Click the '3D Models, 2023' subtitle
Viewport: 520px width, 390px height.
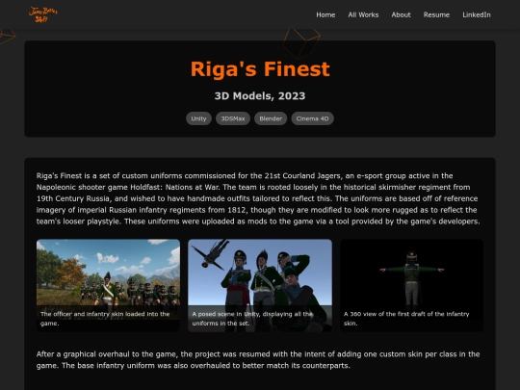coord(260,96)
